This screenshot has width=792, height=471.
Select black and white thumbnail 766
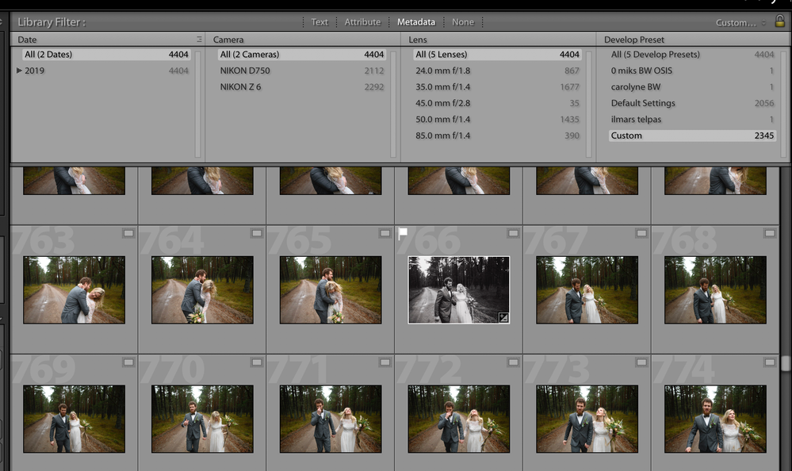tap(459, 289)
